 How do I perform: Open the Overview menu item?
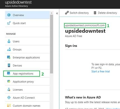pyautogui.click(x=27, y=15)
